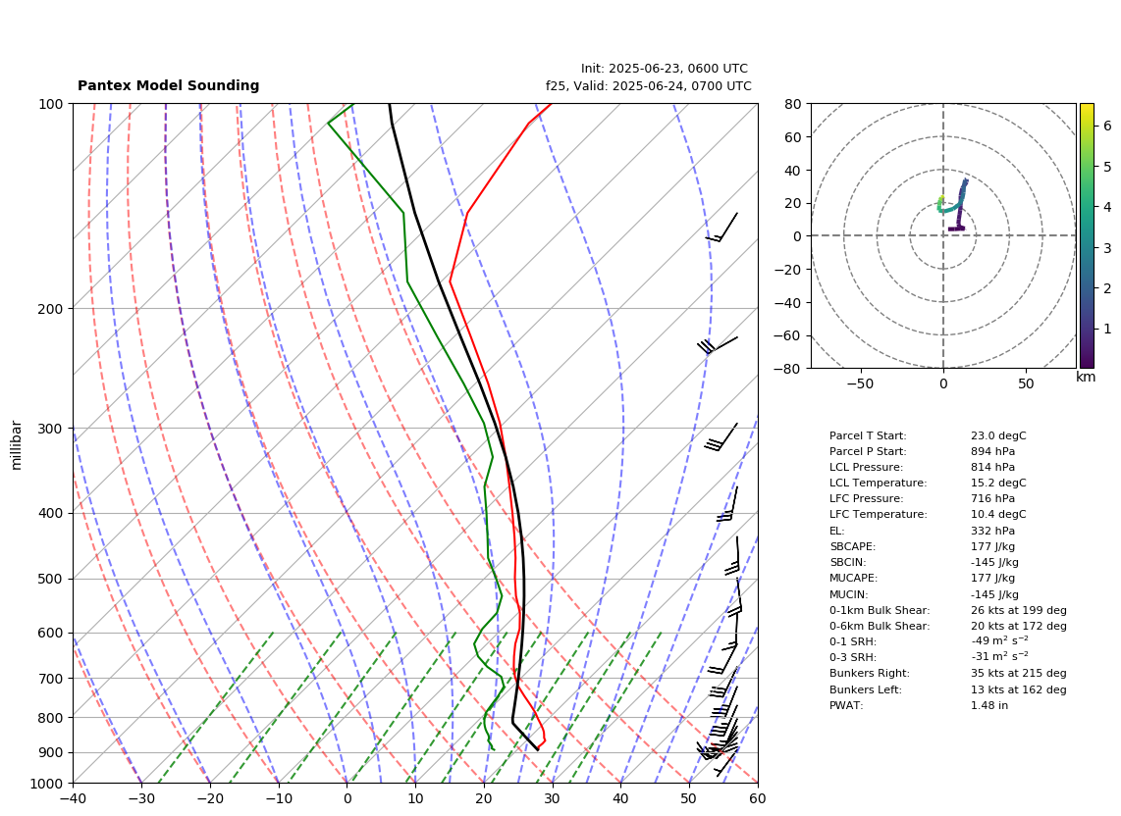The height and width of the screenshot is (816, 1121).
Task: Click the wind barb near 500 millibar
Action: (x=733, y=556)
